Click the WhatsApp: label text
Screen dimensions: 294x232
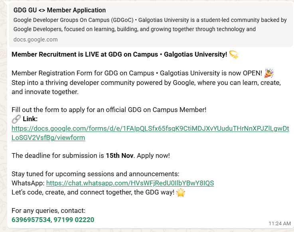click(28, 183)
